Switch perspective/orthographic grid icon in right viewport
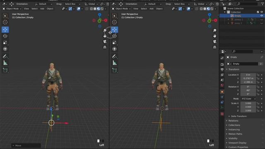Image resolution: width=265 pixels, height=149 pixels. 214,47
